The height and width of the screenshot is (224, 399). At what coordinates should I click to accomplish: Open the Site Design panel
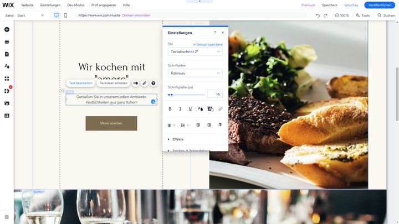(x=7, y=66)
